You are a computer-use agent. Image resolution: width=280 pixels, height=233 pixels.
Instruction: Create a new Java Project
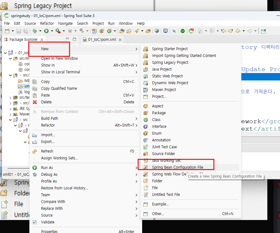pyautogui.click(x=190, y=69)
